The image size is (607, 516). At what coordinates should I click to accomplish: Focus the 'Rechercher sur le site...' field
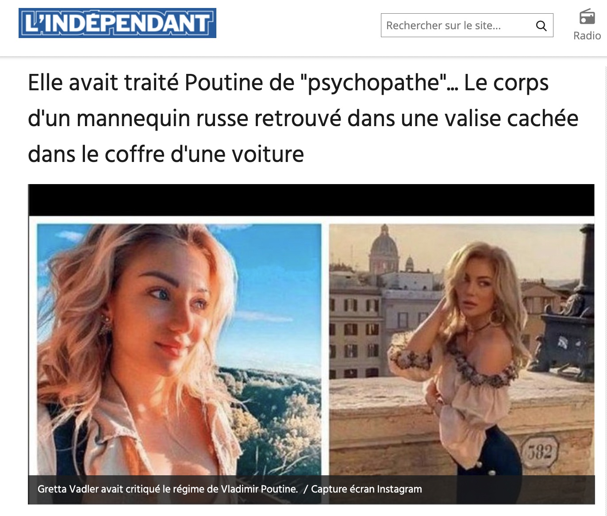click(x=467, y=25)
